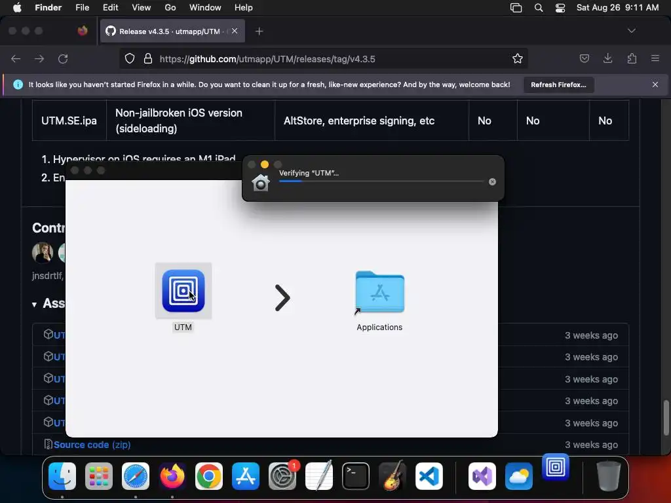Click the AltStore, enterprise signing cell

point(372,121)
